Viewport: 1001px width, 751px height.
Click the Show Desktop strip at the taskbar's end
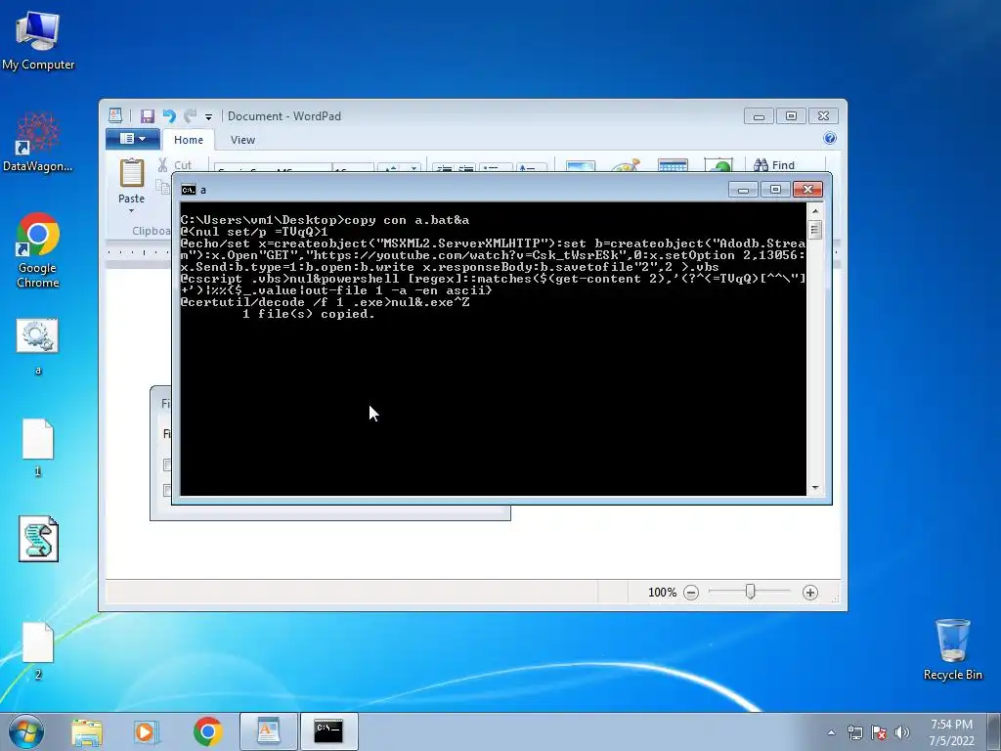pos(994,731)
